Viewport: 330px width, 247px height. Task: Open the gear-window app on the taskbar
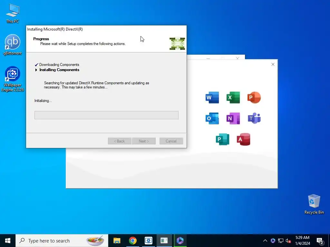click(148, 241)
